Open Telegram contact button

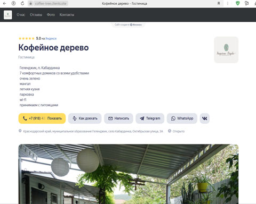pos(150,118)
